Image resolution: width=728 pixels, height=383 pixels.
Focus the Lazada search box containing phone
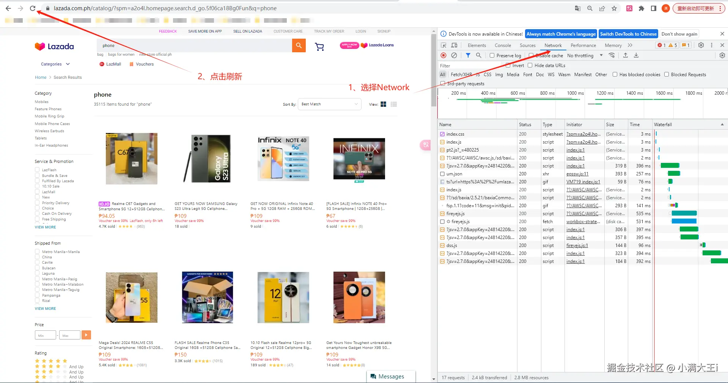(194, 45)
